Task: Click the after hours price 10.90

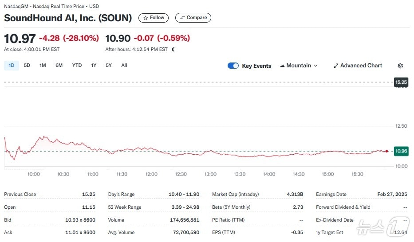Action: point(118,38)
